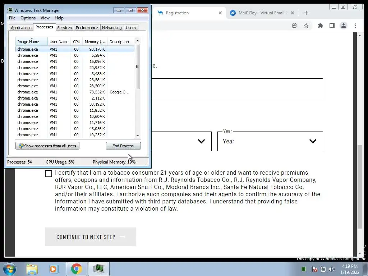This screenshot has width=368, height=276.
Task: Close the Registration tab
Action: pos(220,13)
